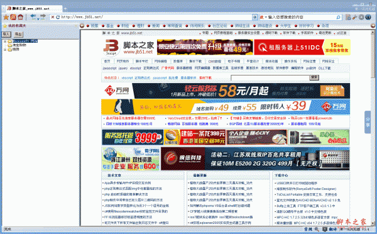Viewport: 377px width, 234px height.
Task: Open the 网络安全 navigation tab
Action: (328, 61)
